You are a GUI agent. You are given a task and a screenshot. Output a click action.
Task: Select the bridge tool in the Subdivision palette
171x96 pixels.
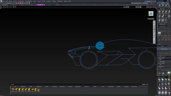click(x=19, y=90)
